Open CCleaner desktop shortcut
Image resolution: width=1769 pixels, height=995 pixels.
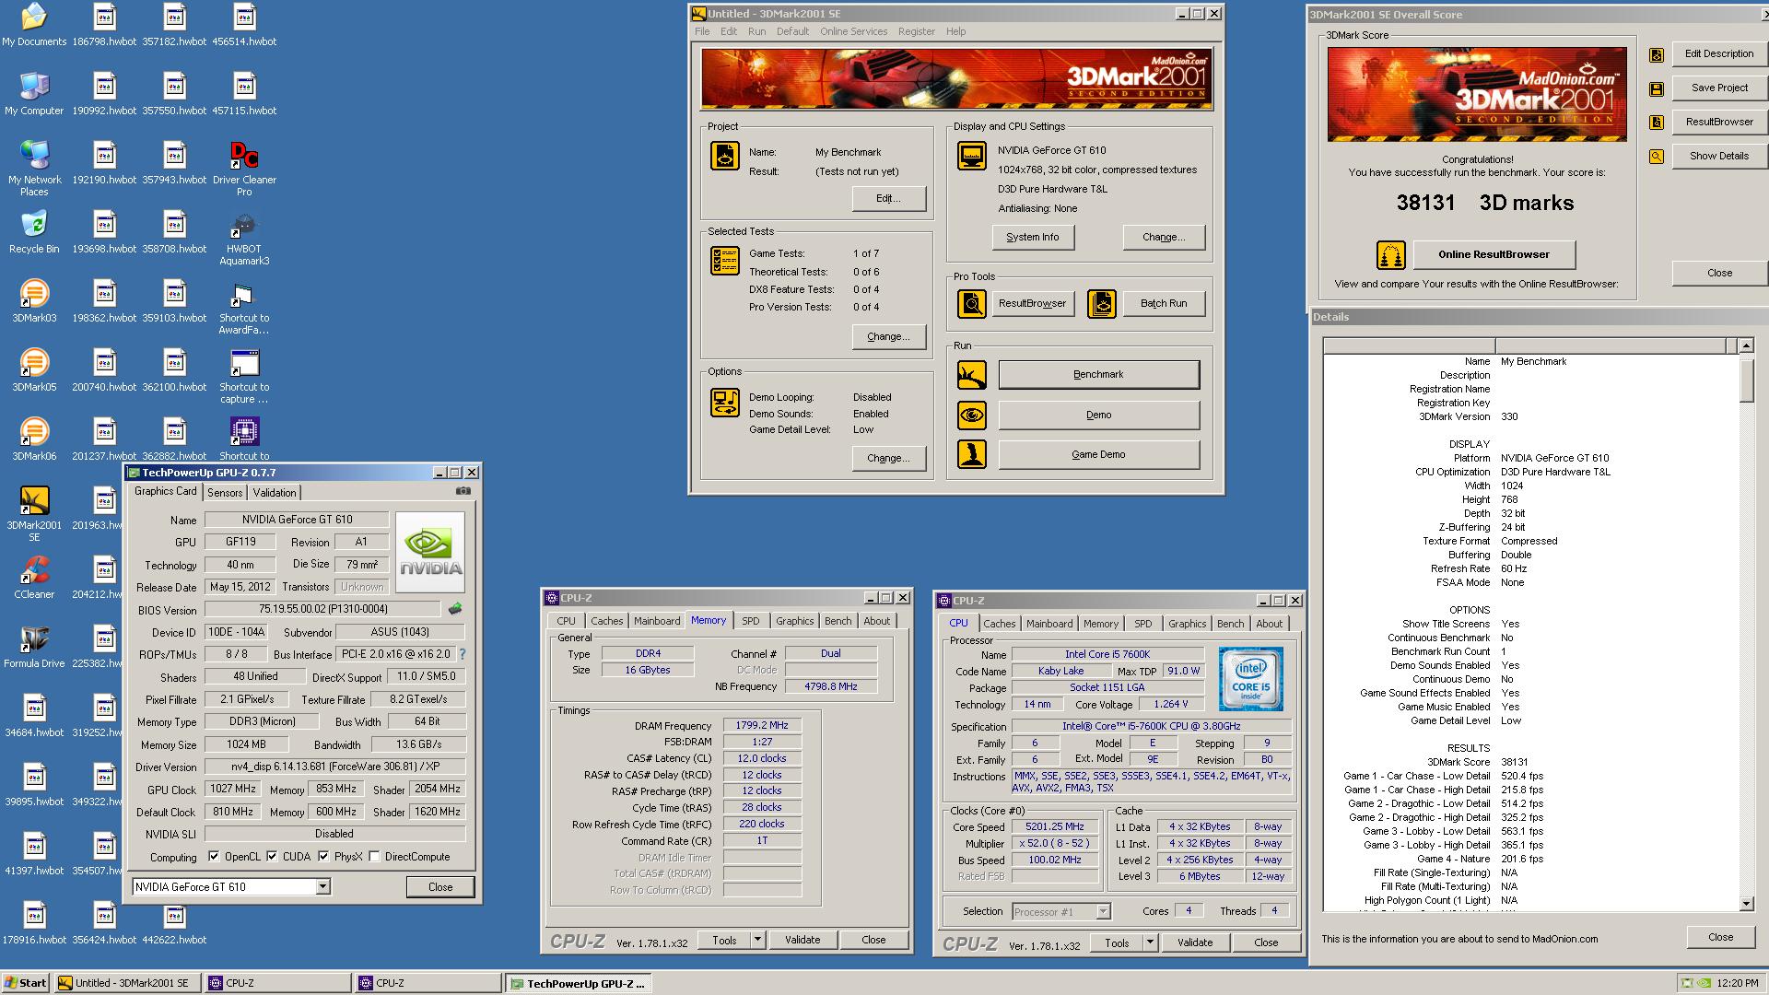tap(34, 578)
